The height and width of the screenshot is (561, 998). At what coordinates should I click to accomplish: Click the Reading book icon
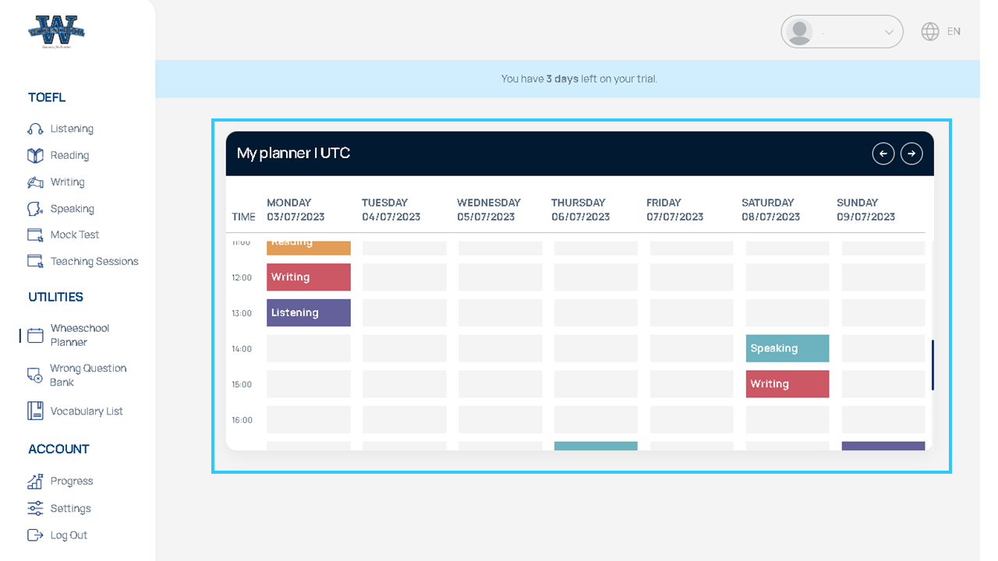point(35,155)
